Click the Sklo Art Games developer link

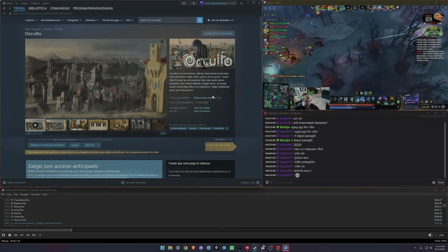tap(202, 108)
